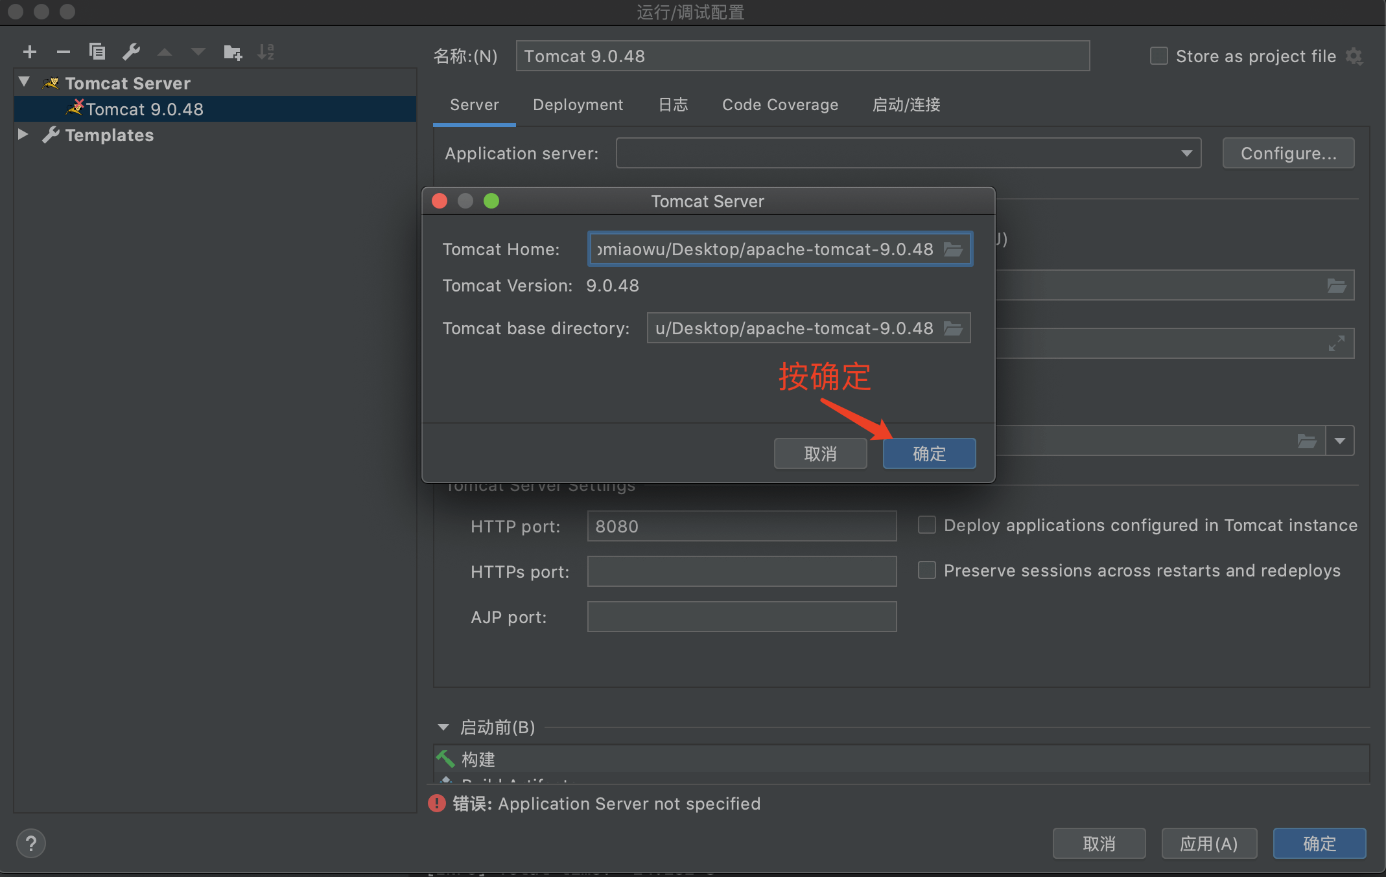Click the Configure... button
1386x877 pixels.
(x=1288, y=154)
